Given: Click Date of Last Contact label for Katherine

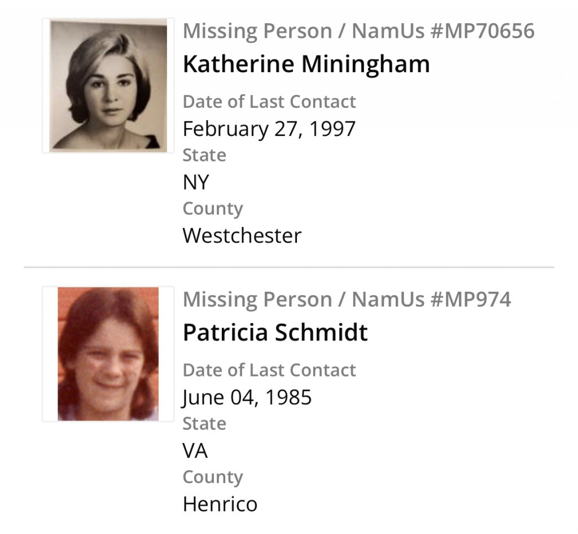Looking at the screenshot, I should [269, 102].
